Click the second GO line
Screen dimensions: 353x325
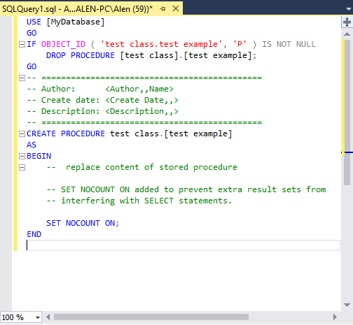coord(32,66)
